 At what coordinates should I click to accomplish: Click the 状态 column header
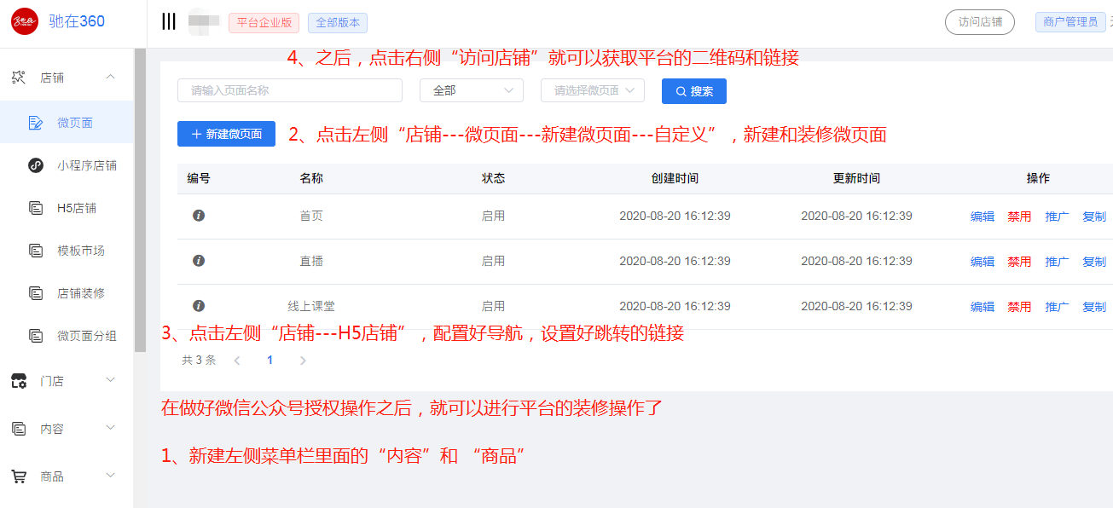pos(493,179)
